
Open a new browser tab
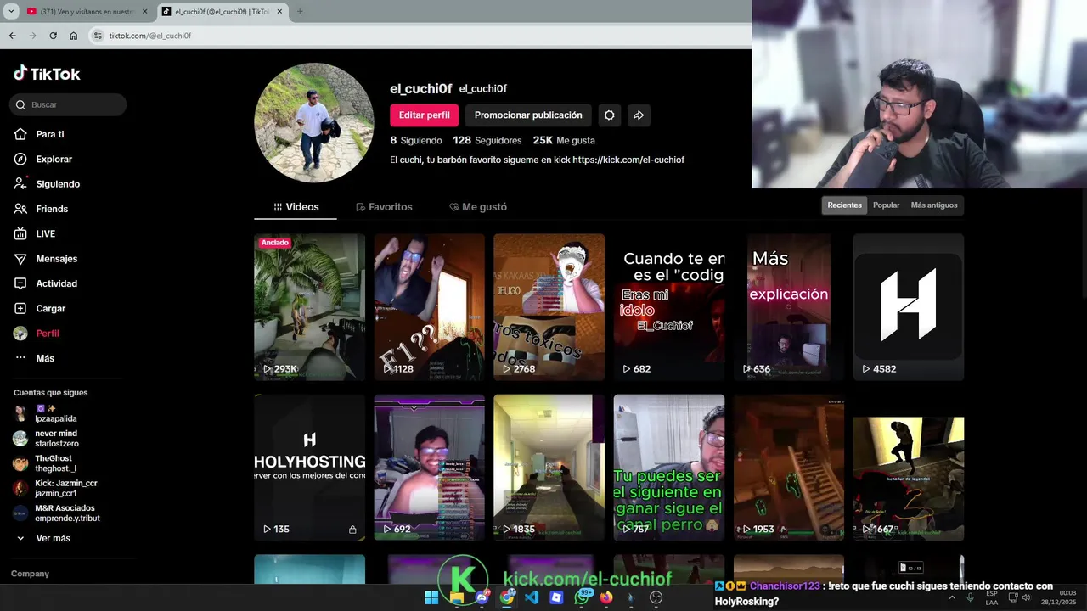pos(299,12)
